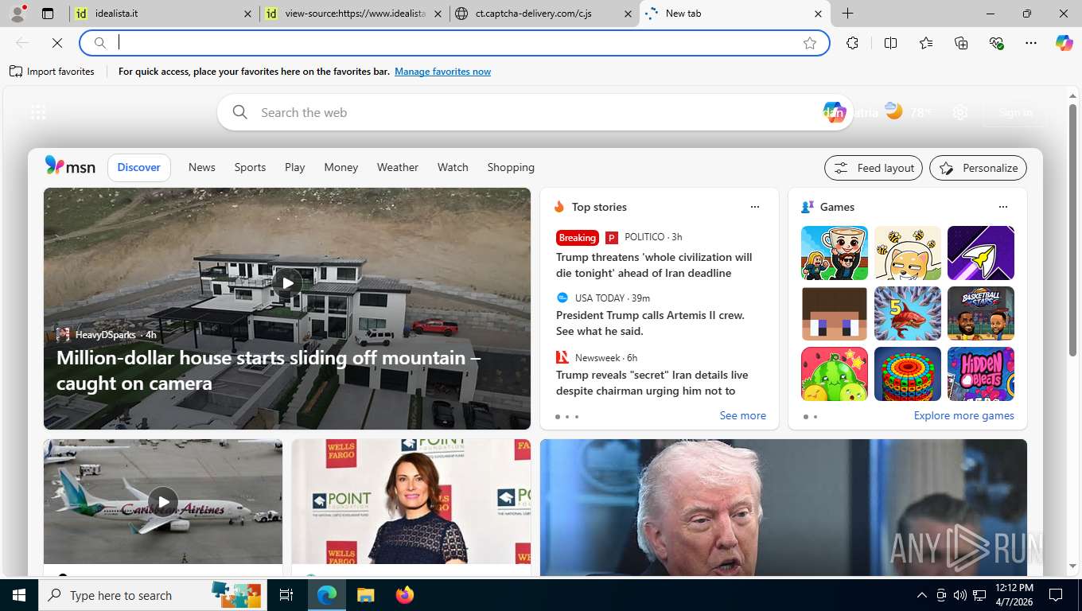
Task: Play the sliding house video
Action: tap(287, 282)
